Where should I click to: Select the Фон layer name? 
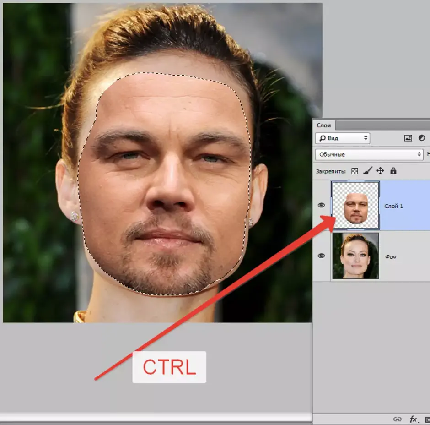coord(390,257)
